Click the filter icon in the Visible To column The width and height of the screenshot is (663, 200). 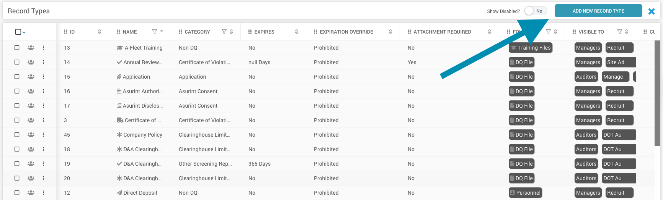(619, 32)
